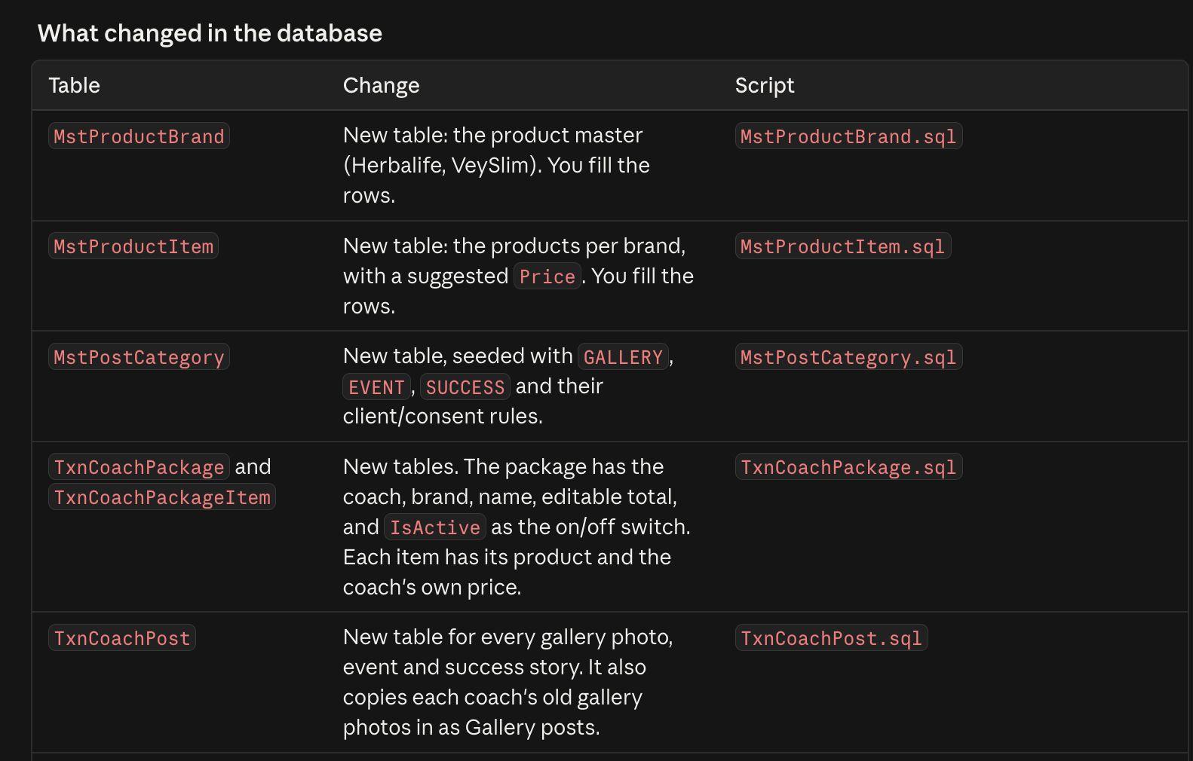Click the TxnCoachPackage.sql script name
The height and width of the screenshot is (761, 1193).
pos(848,467)
